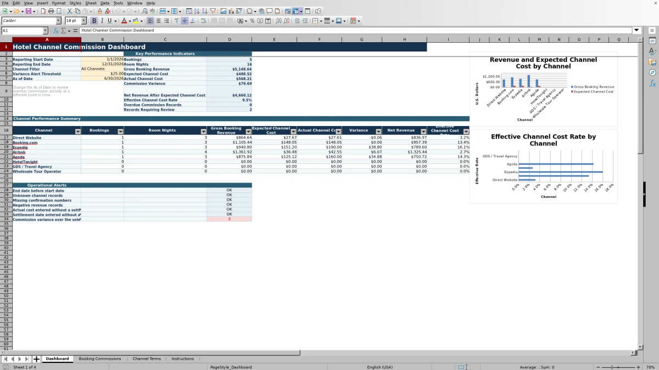The image size is (659, 370).
Task: Click the zoom slider handle
Action: tap(612, 367)
